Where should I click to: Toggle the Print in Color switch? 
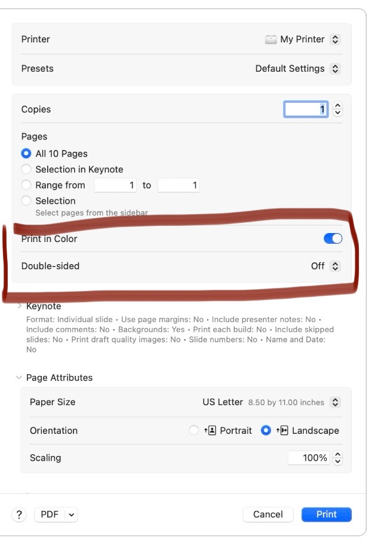pos(333,238)
